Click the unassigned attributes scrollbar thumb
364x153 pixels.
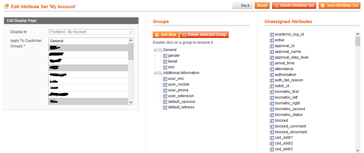358,41
